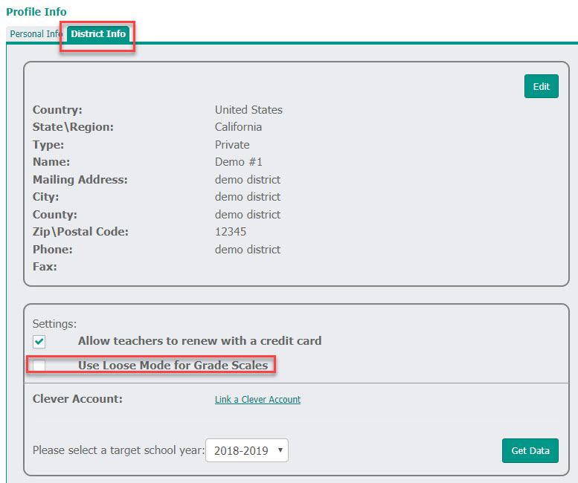Click the California state value
The image size is (578, 483).
(x=238, y=127)
